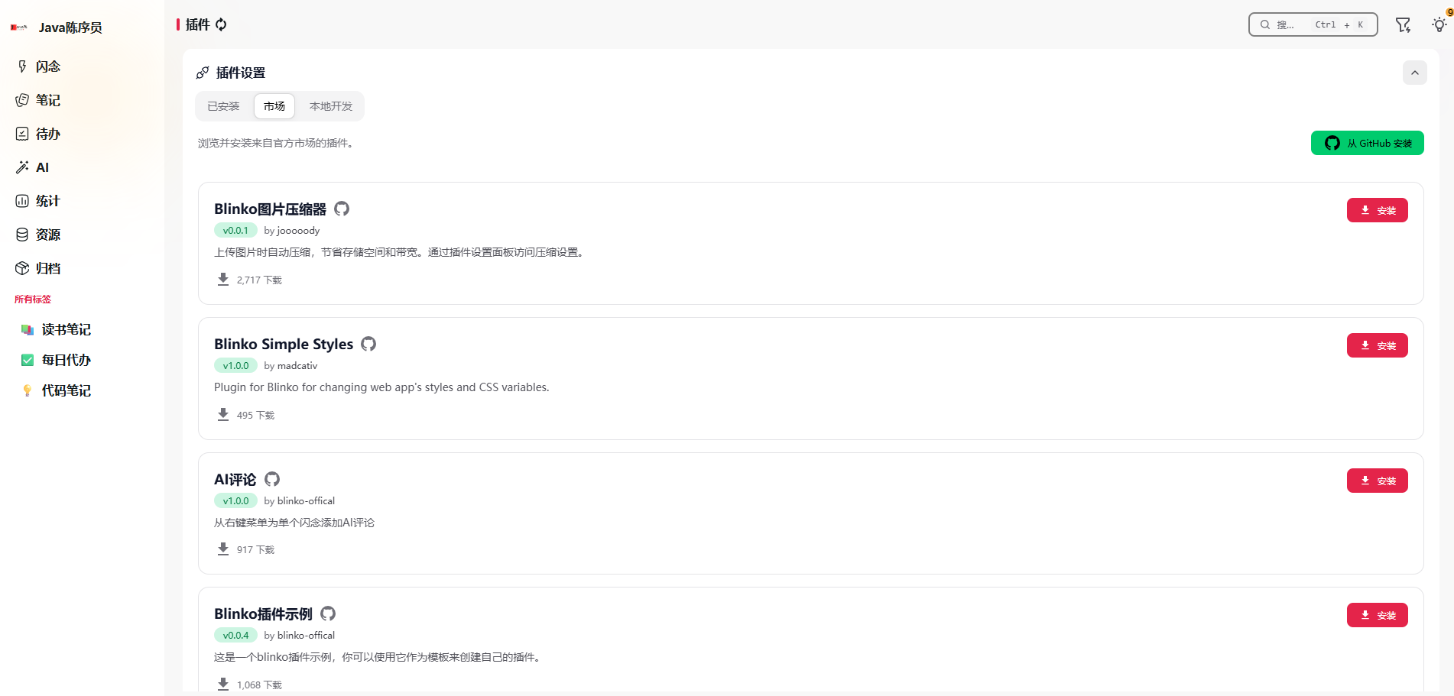Switch to the 本地开发 tab
This screenshot has width=1454, height=696.
[x=330, y=106]
